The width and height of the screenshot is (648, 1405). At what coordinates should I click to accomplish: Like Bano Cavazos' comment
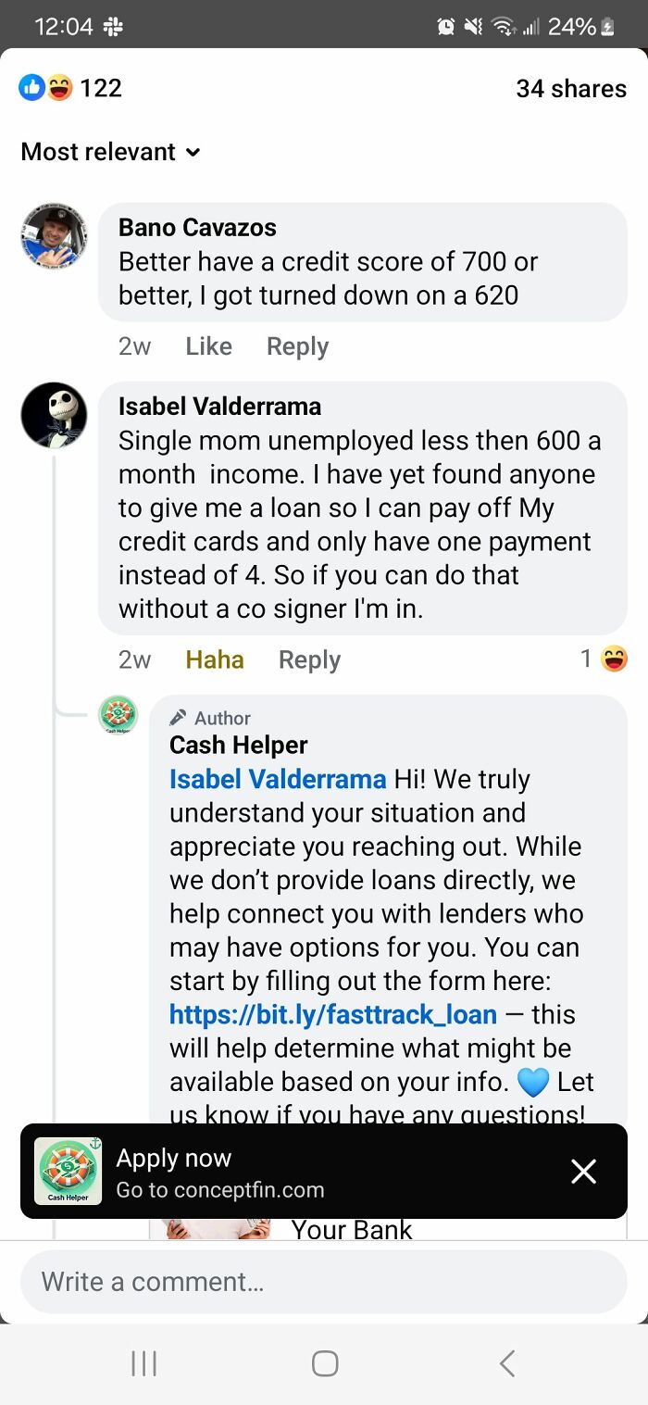tap(207, 345)
